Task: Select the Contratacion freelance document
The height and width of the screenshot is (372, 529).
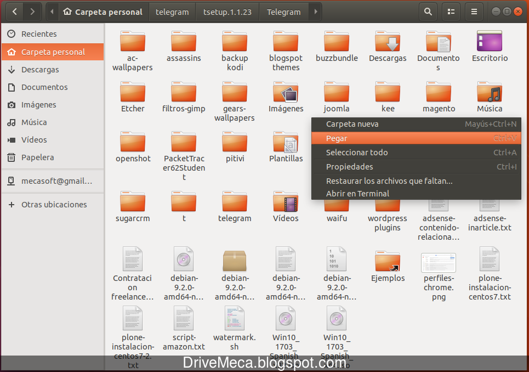Action: pos(133,259)
